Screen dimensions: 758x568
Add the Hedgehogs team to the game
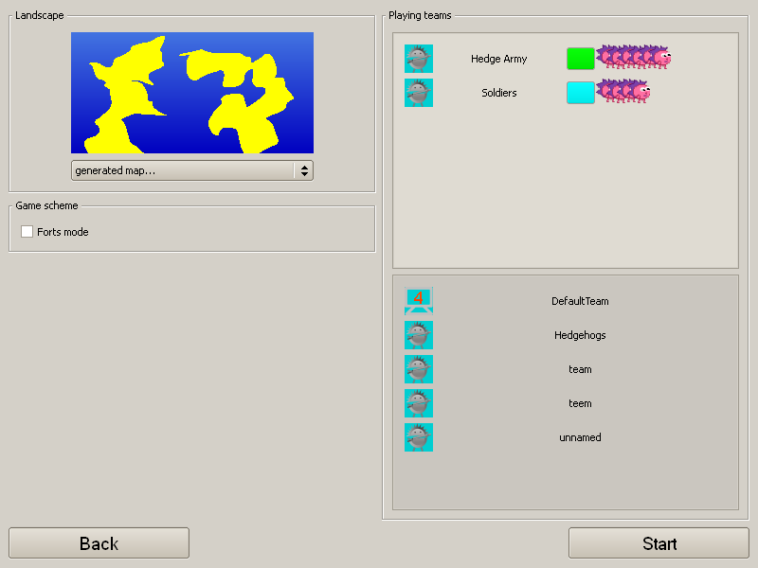click(580, 335)
